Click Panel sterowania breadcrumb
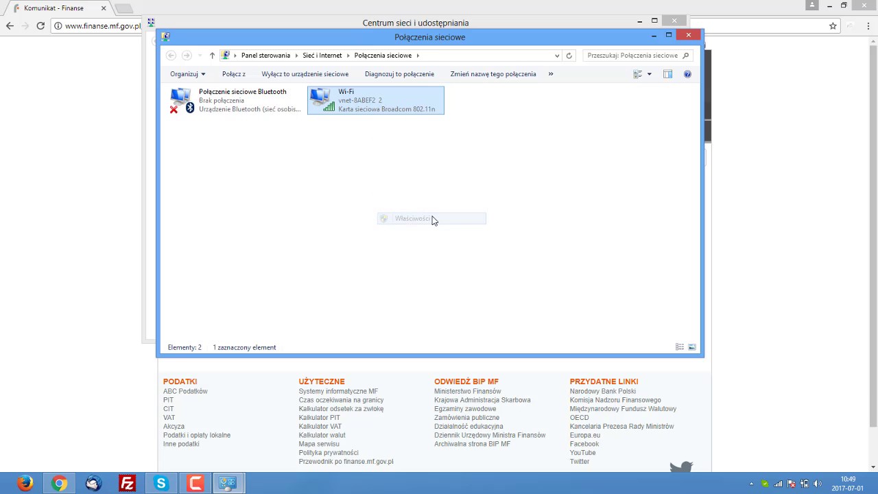 pos(265,56)
